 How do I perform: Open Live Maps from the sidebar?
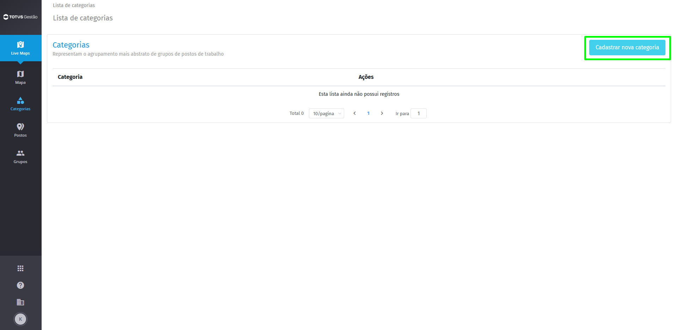(x=20, y=48)
